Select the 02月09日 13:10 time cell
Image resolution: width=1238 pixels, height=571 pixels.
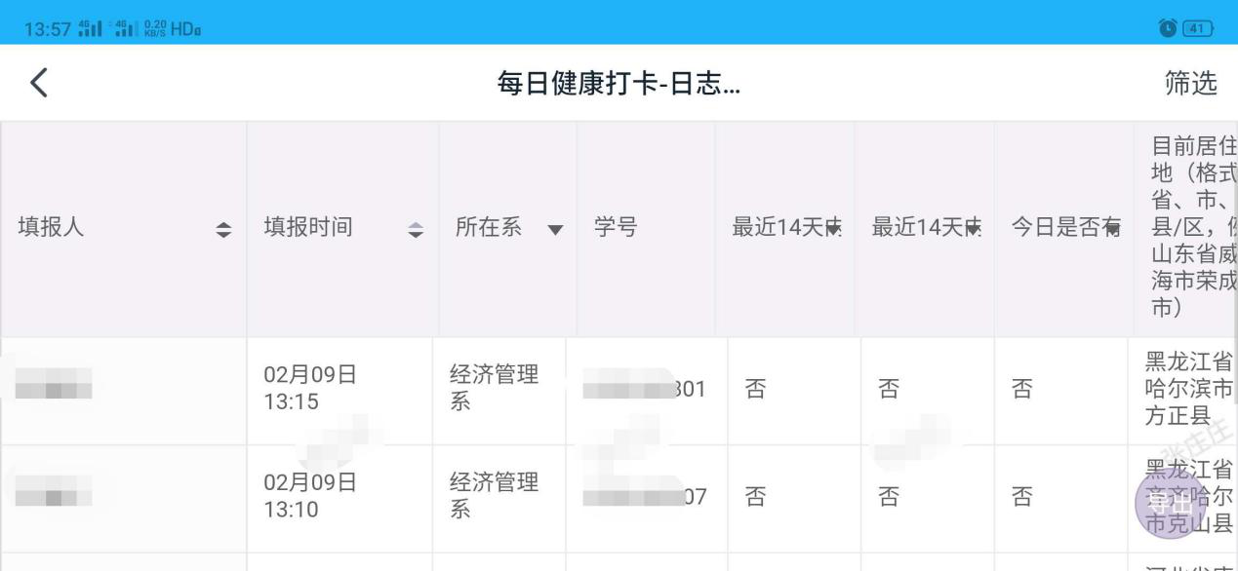pos(309,496)
